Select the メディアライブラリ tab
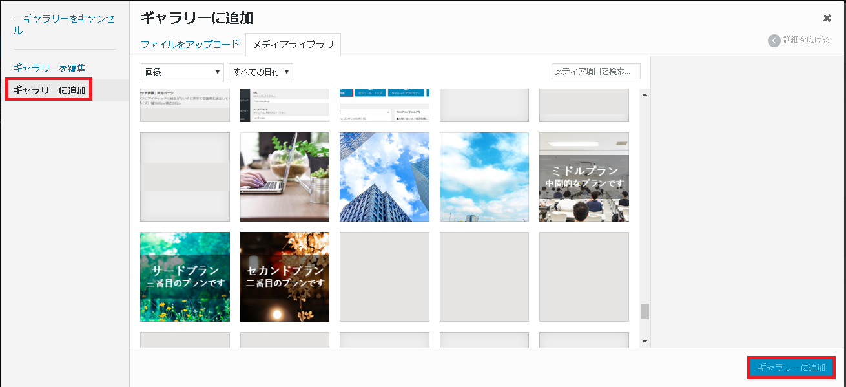Image resolution: width=846 pixels, height=387 pixels. point(293,45)
